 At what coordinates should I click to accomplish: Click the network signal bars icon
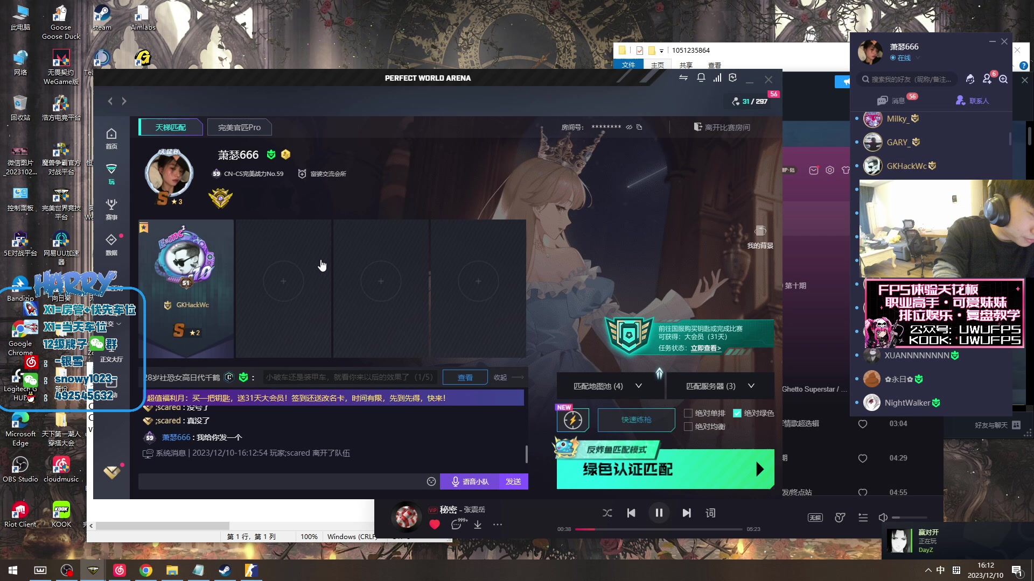coord(717,78)
